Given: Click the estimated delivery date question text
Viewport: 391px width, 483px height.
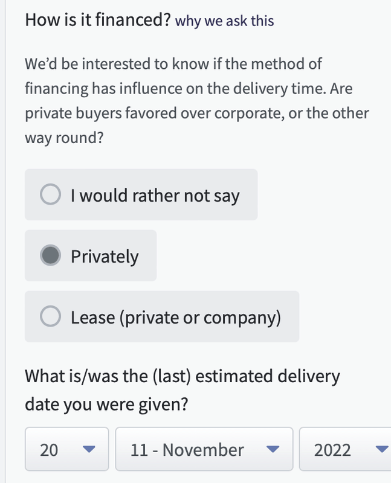Looking at the screenshot, I should (x=182, y=389).
